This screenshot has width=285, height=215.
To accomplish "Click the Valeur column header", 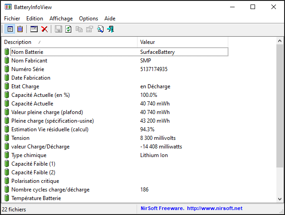I will point(182,42).
